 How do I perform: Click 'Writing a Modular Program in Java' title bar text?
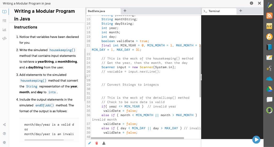27,3
